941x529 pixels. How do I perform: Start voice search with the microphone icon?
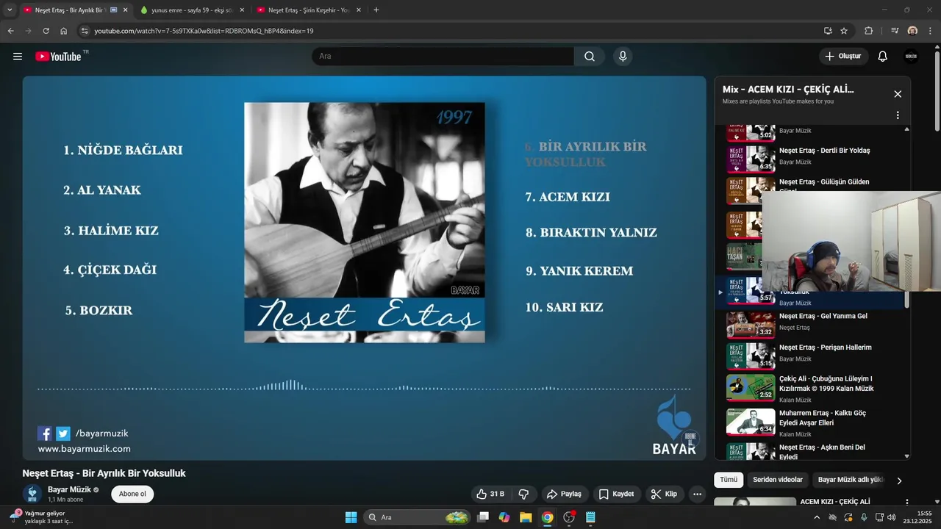click(623, 57)
